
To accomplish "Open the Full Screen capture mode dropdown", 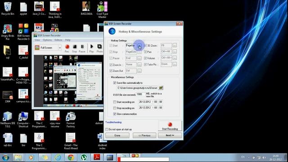I will click(x=60, y=48).
